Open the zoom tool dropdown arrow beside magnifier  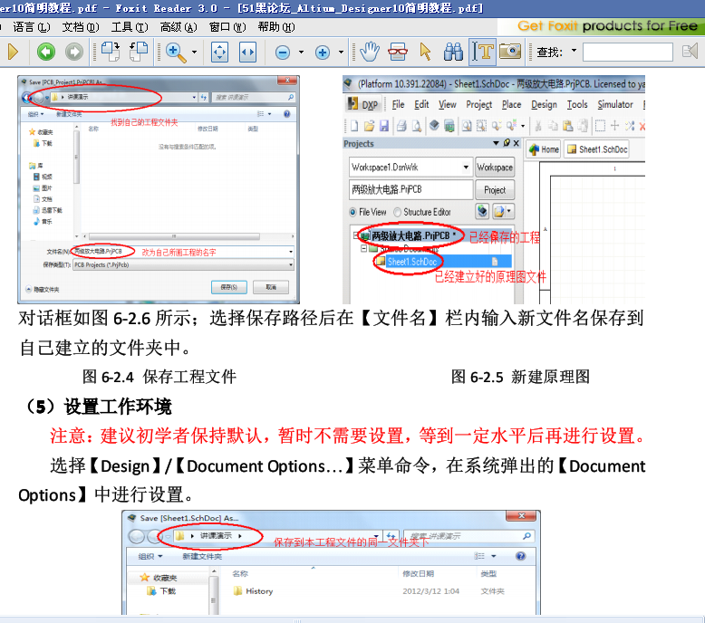194,53
